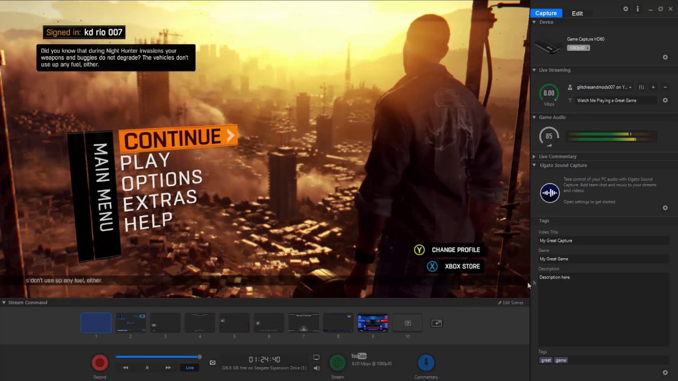678x381 pixels.
Task: Take a screenshot with the camera icon
Action: point(212,362)
